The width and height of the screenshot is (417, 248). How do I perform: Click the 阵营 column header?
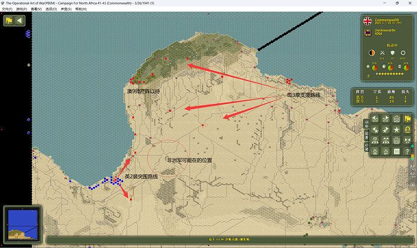360,92
